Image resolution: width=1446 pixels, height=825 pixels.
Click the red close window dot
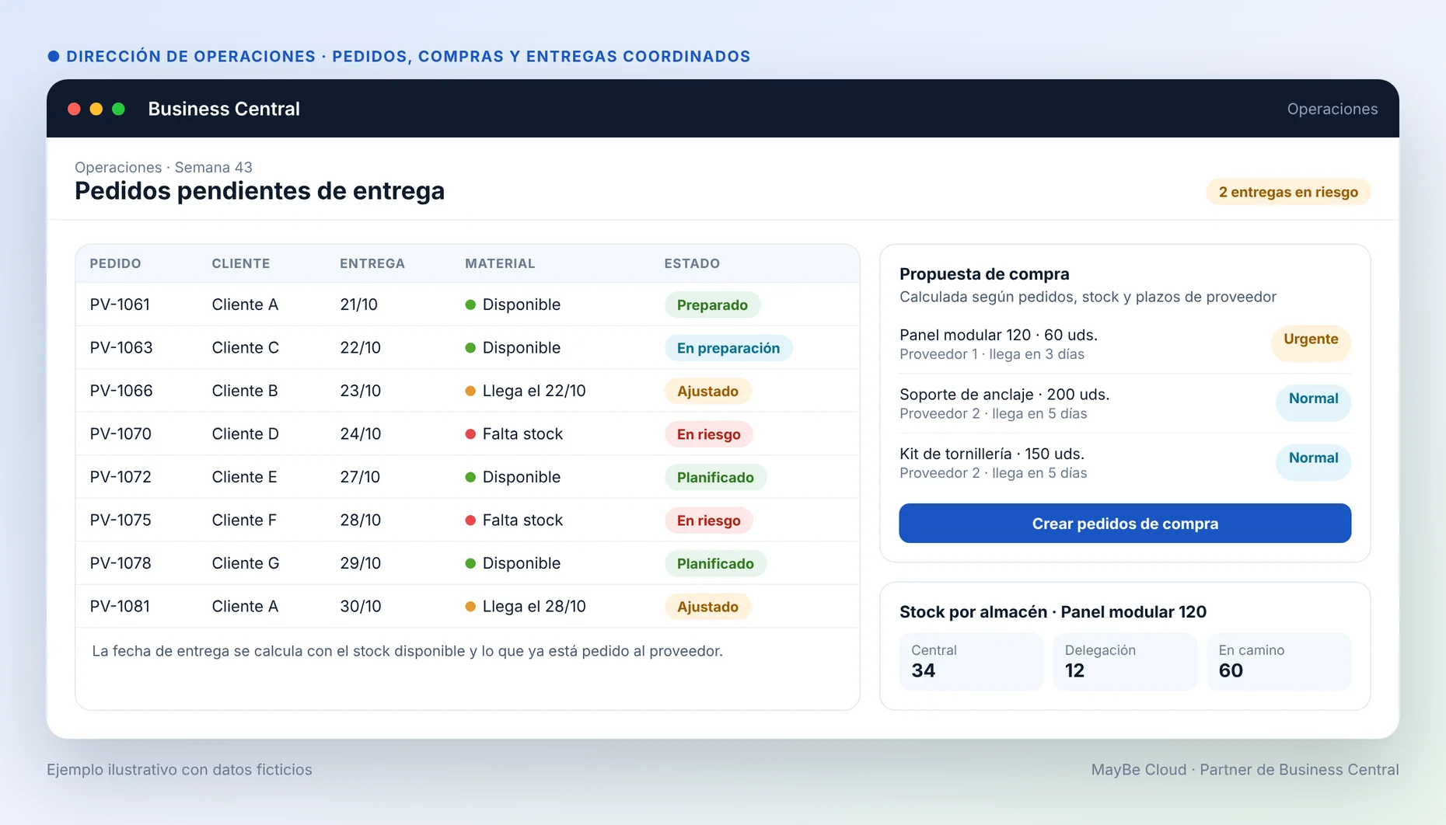pos(75,109)
